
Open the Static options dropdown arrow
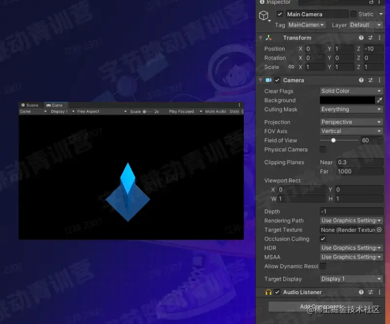coord(381,14)
